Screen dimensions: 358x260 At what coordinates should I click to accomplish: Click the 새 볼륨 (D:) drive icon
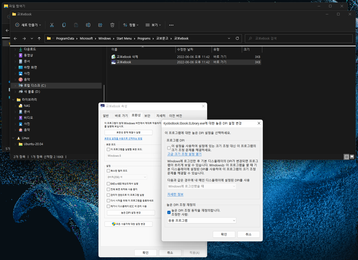point(21,91)
